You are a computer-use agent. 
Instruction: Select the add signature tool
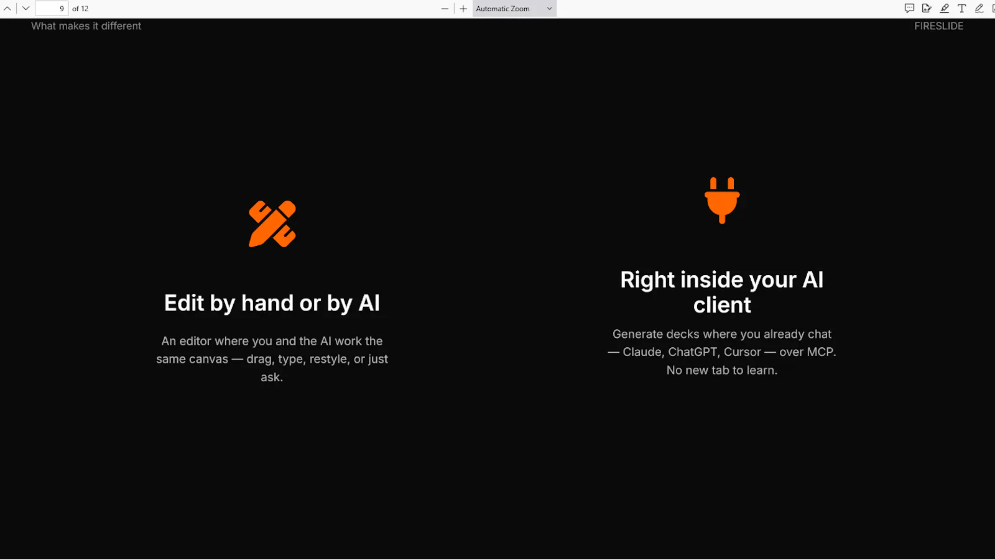click(x=927, y=8)
